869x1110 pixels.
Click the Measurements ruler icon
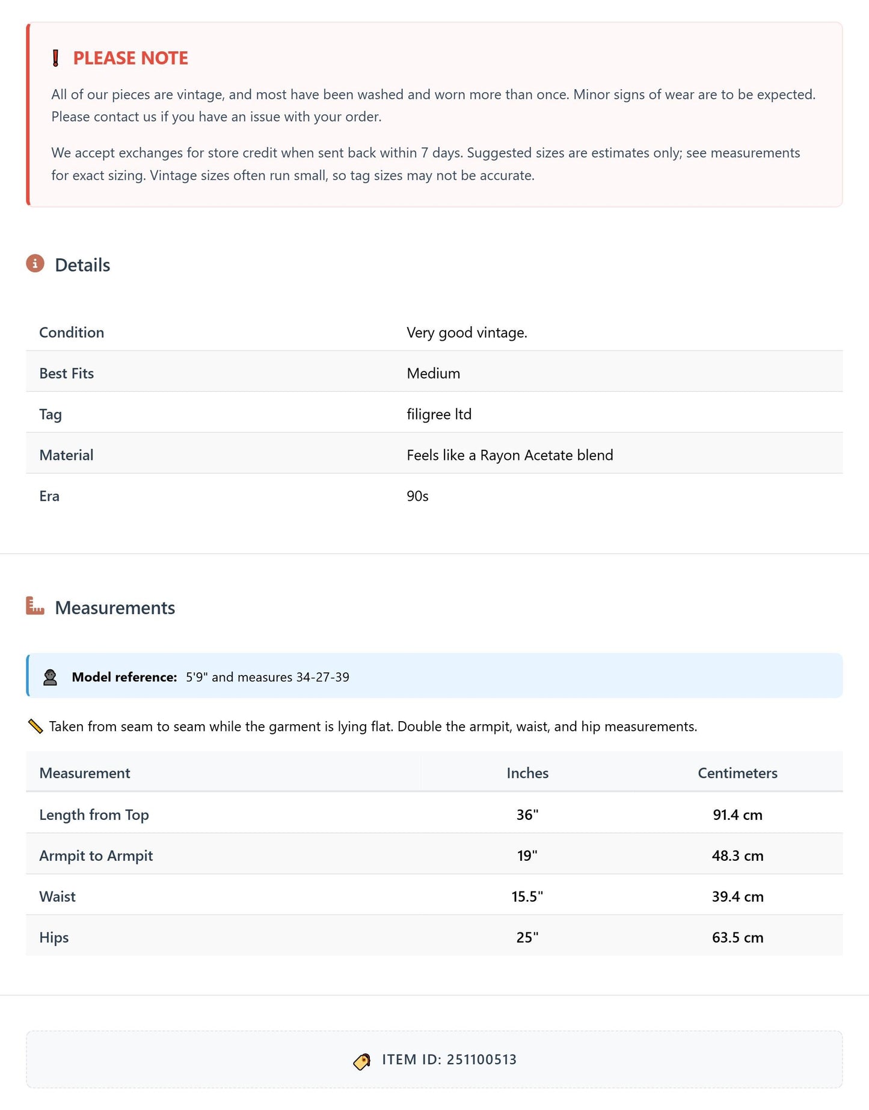tap(35, 606)
